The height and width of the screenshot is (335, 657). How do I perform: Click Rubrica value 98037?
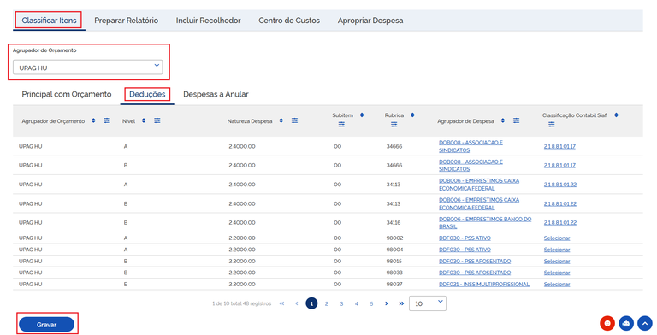coord(394,284)
